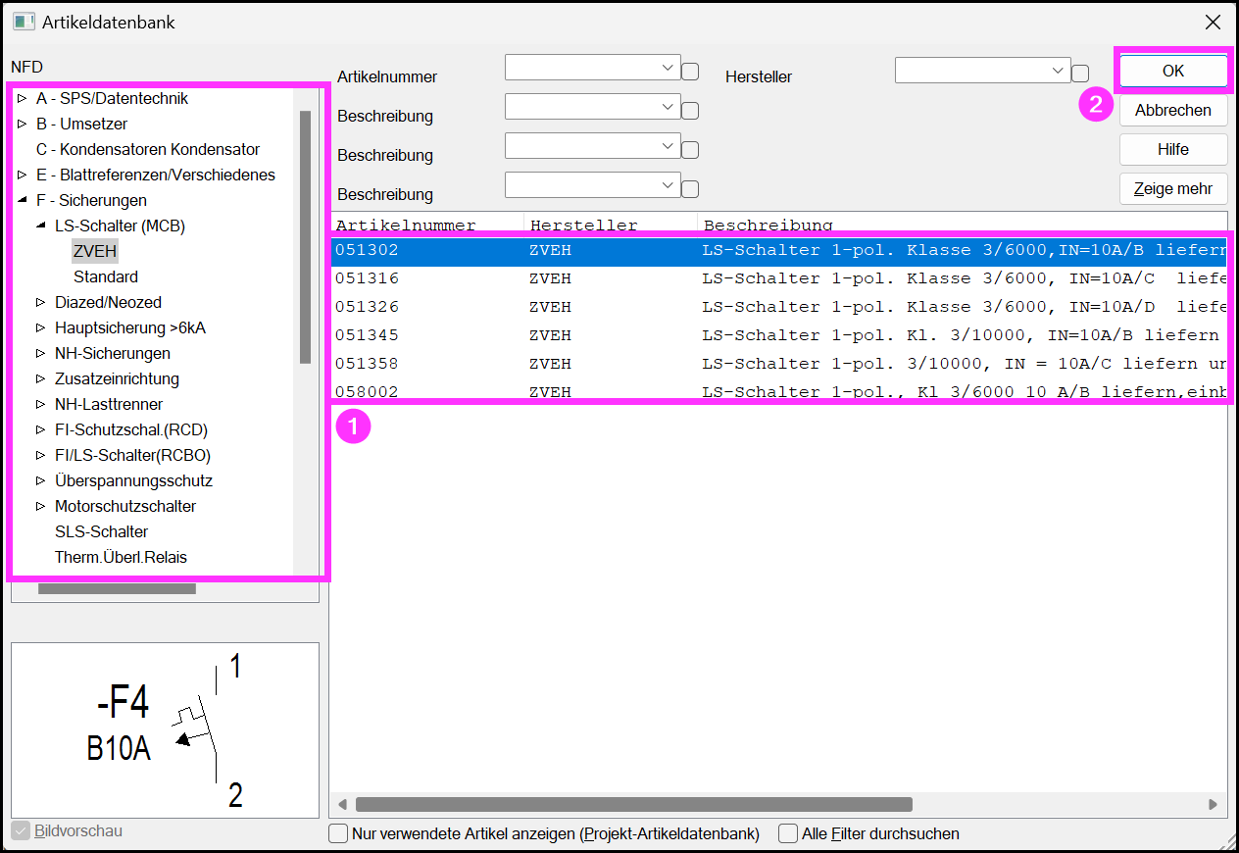Expand the A - SPS/Datentechnik tree node

click(23, 99)
